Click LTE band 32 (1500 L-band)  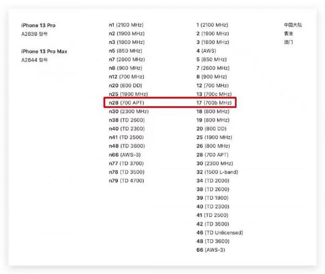(x=217, y=172)
